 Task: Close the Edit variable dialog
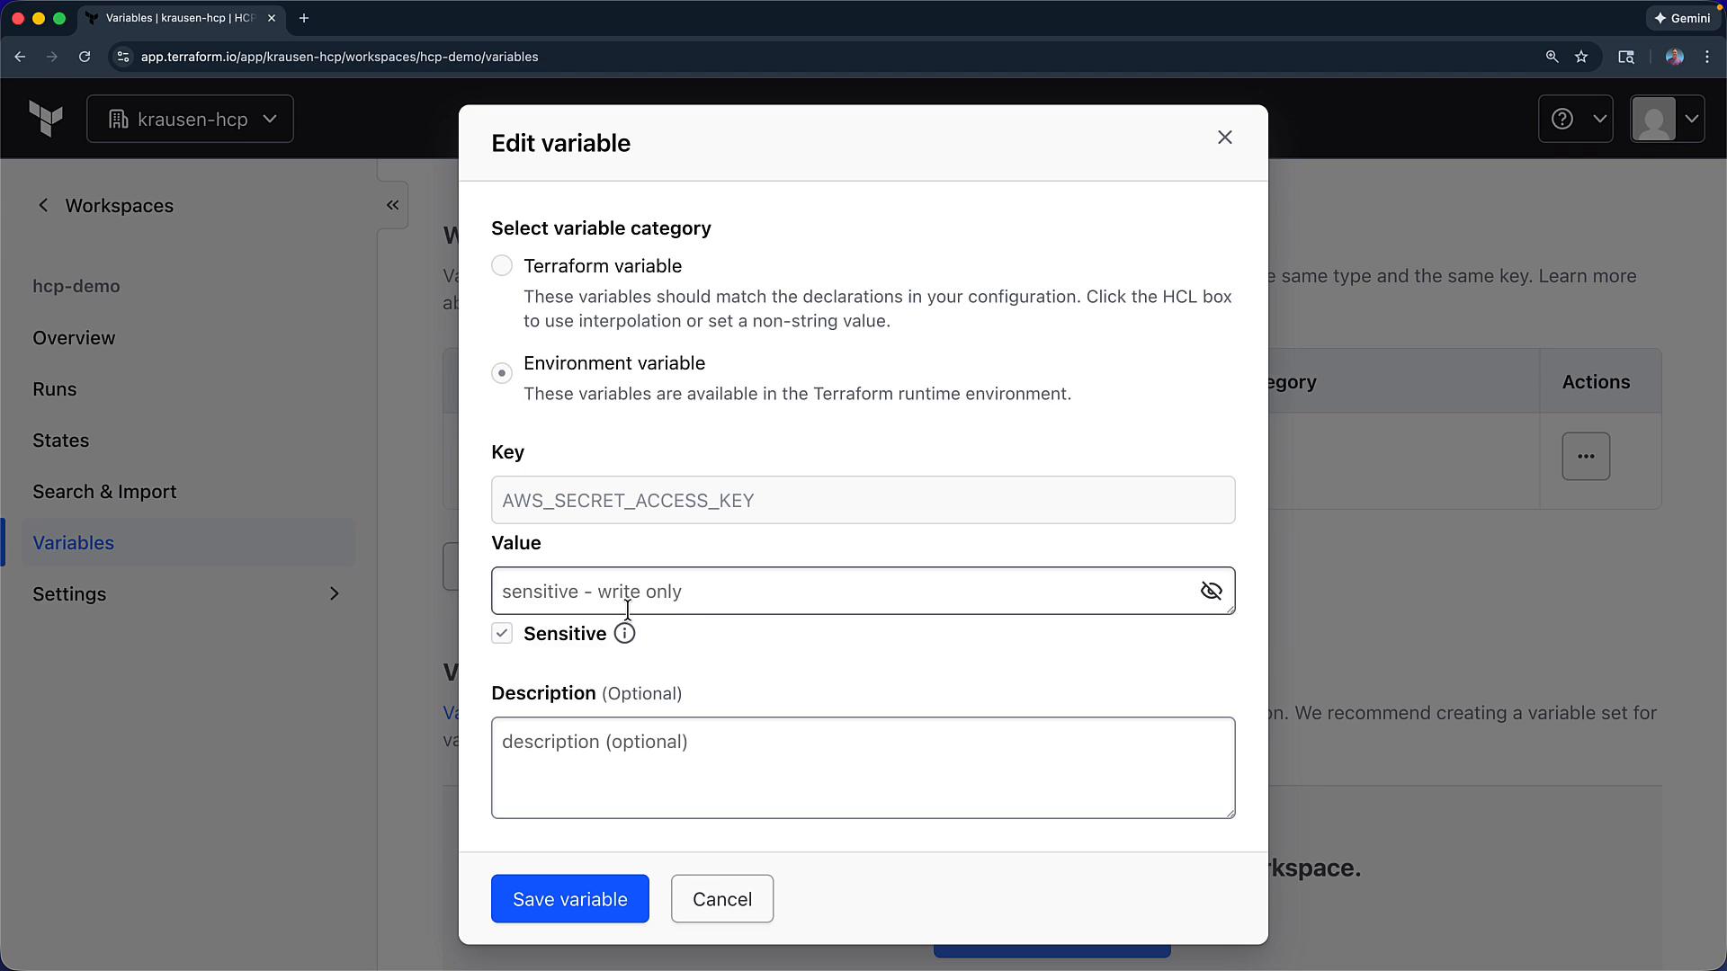[x=1224, y=138]
